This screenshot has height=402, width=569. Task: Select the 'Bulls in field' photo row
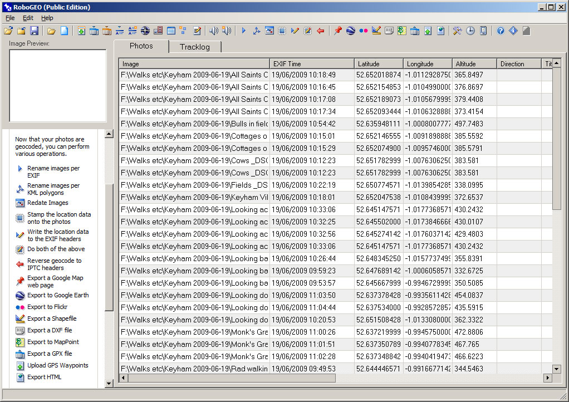[335, 124]
